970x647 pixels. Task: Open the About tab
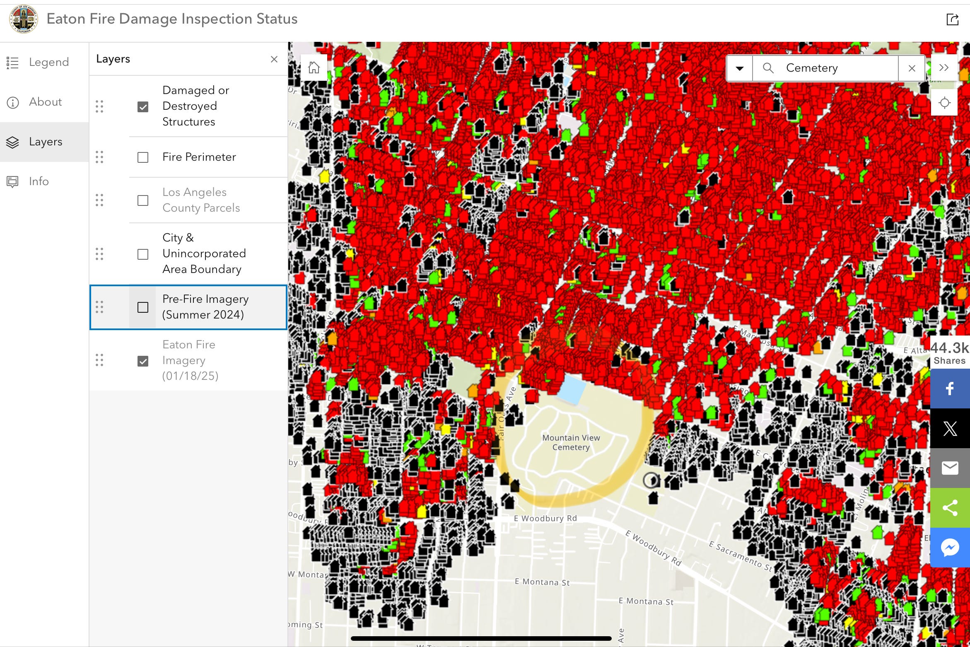coord(44,102)
